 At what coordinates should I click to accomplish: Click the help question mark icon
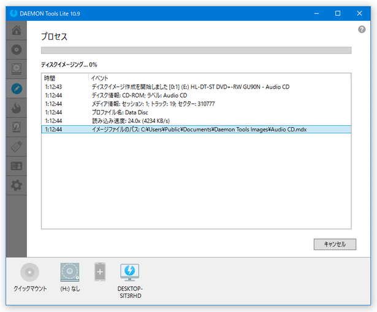click(362, 29)
